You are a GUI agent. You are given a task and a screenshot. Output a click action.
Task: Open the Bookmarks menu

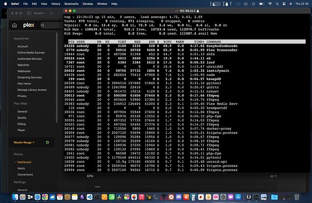coord(71,4)
